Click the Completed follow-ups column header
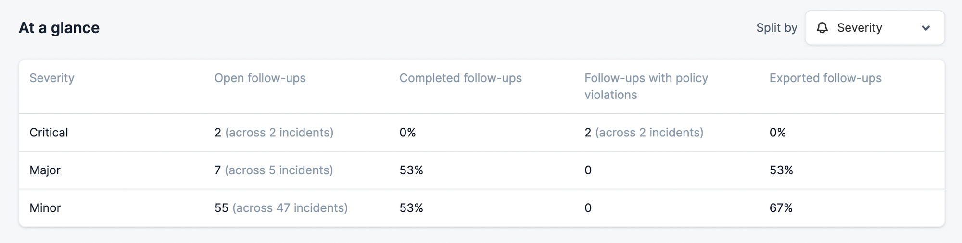Image resolution: width=962 pixels, height=243 pixels. pyautogui.click(x=460, y=78)
